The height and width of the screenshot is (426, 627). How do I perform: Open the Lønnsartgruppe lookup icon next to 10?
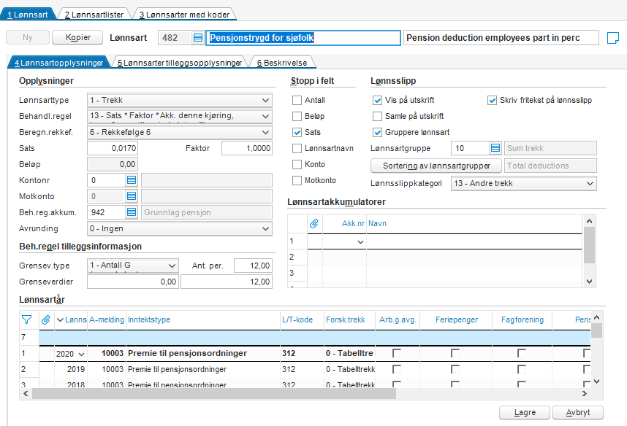(x=495, y=148)
